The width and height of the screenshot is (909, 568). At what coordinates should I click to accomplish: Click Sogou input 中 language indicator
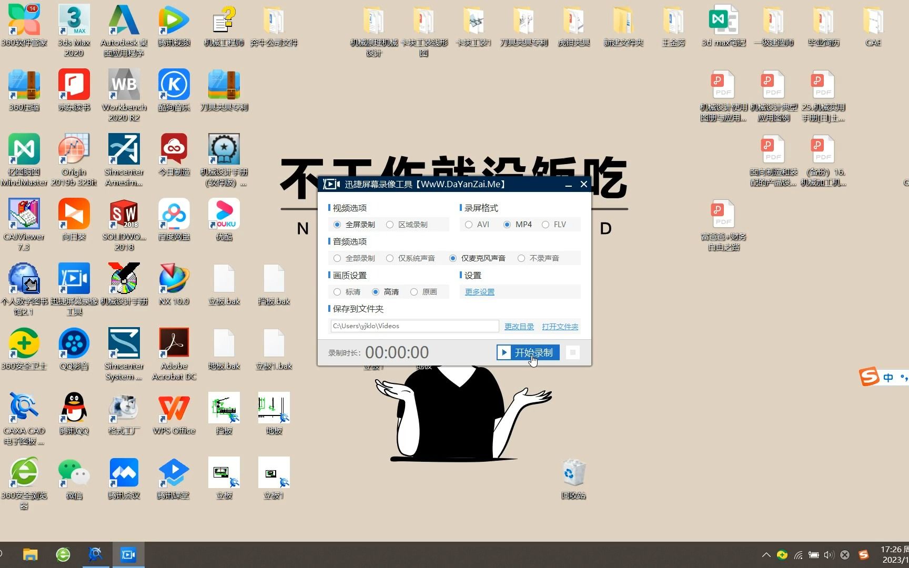[888, 377]
